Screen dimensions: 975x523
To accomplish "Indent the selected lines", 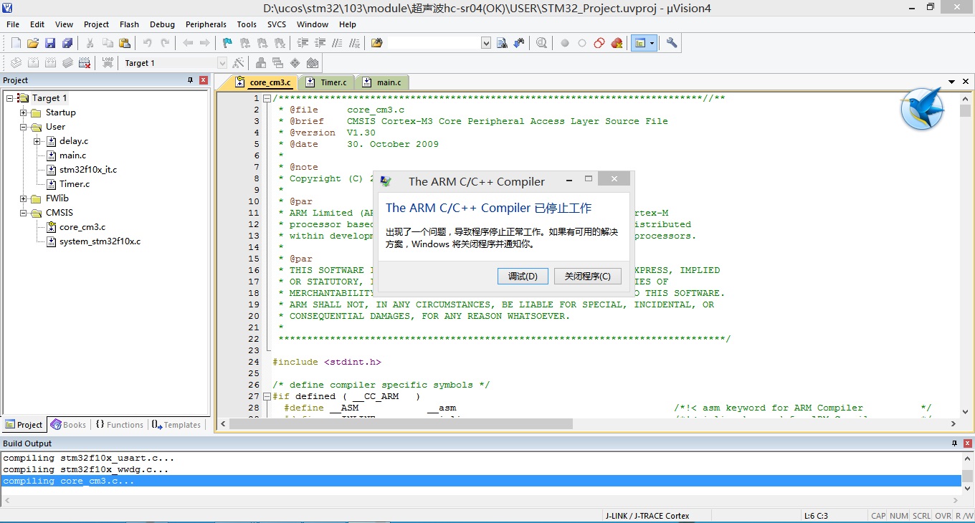I will [303, 43].
